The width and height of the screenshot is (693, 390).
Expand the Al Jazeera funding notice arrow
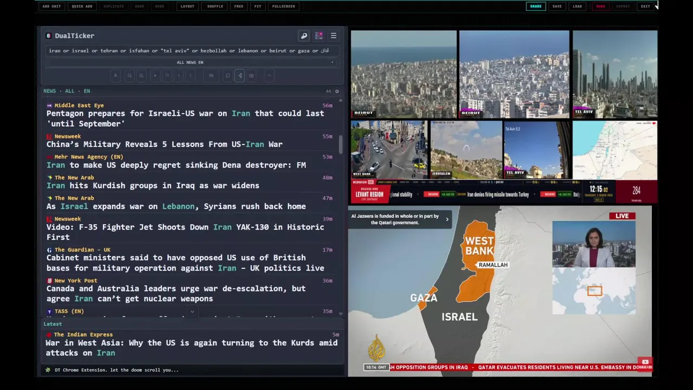pyautogui.click(x=447, y=219)
